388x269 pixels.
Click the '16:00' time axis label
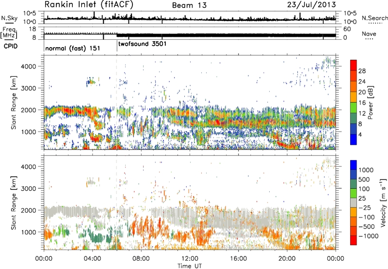click(238, 259)
